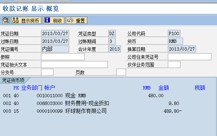This screenshot has width=217, height=136.
Task: Click posting key 15 in line 003
Action: [16, 111]
